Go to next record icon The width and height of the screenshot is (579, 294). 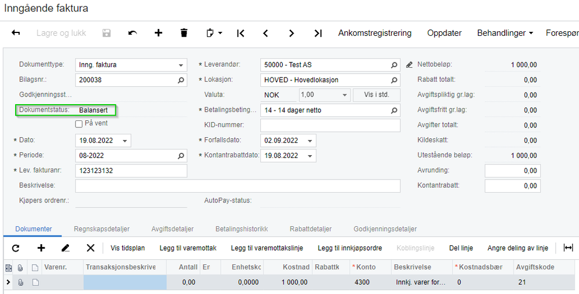coord(292,33)
